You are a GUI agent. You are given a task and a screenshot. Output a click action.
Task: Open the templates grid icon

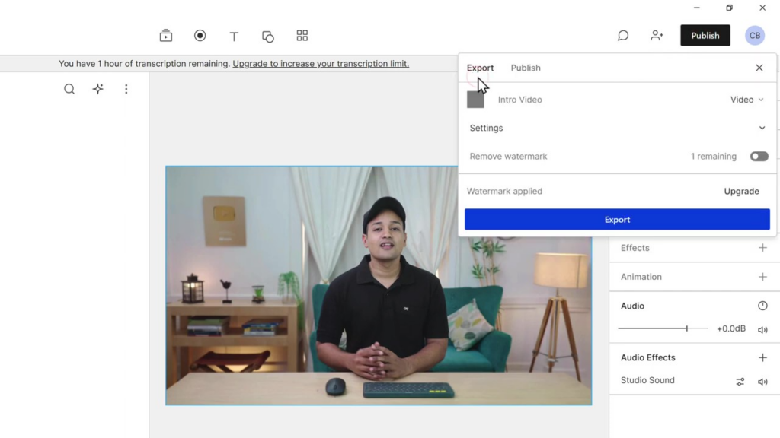302,35
